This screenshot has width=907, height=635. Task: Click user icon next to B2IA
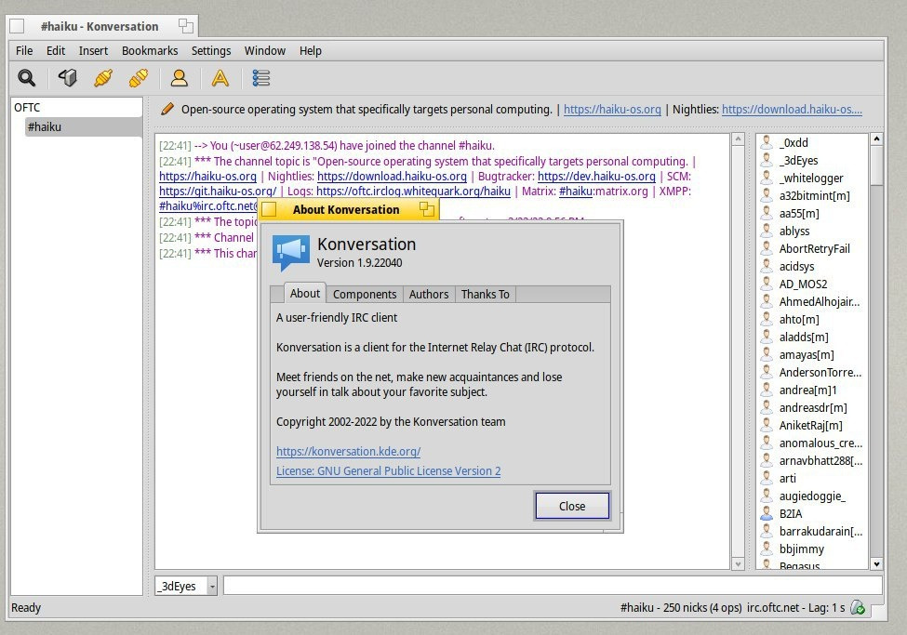[x=767, y=513]
